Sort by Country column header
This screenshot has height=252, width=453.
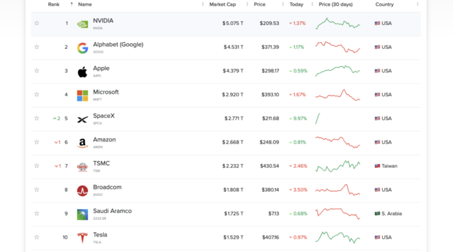coord(384,5)
